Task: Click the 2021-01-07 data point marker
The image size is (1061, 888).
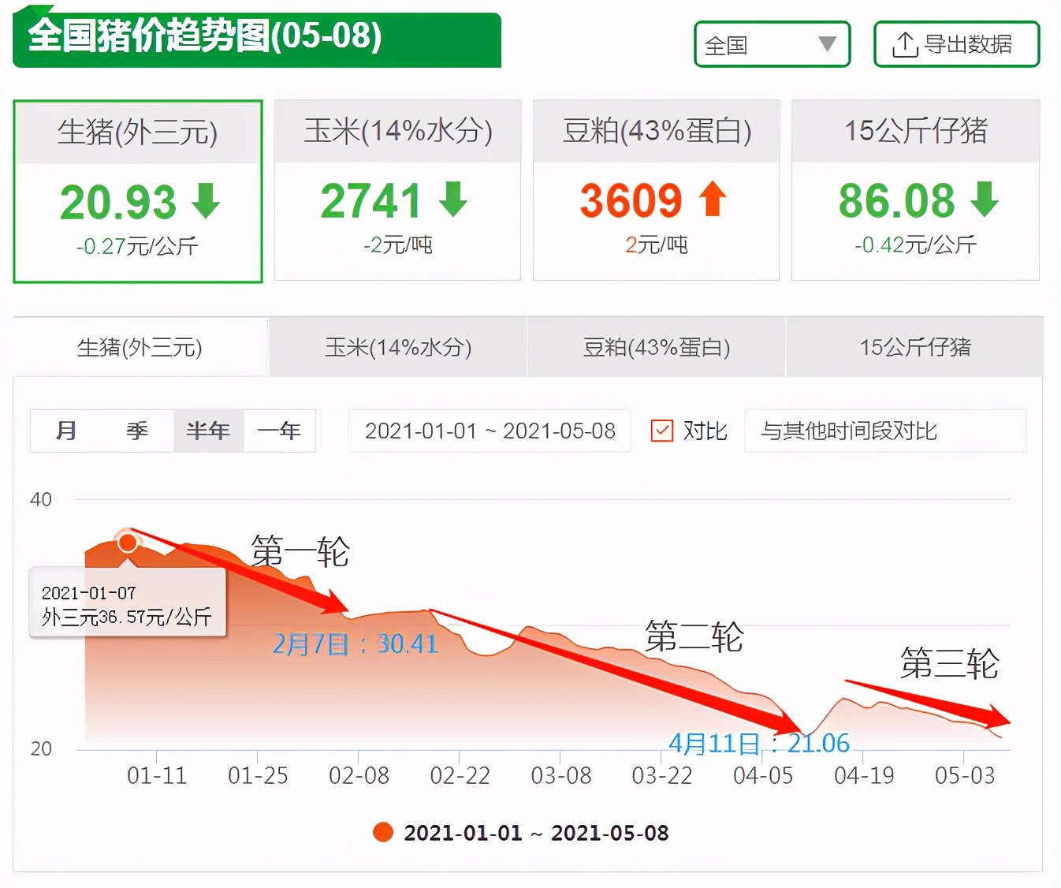Action: click(127, 542)
